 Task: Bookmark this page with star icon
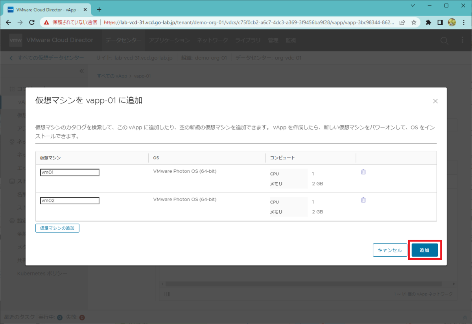(x=414, y=22)
